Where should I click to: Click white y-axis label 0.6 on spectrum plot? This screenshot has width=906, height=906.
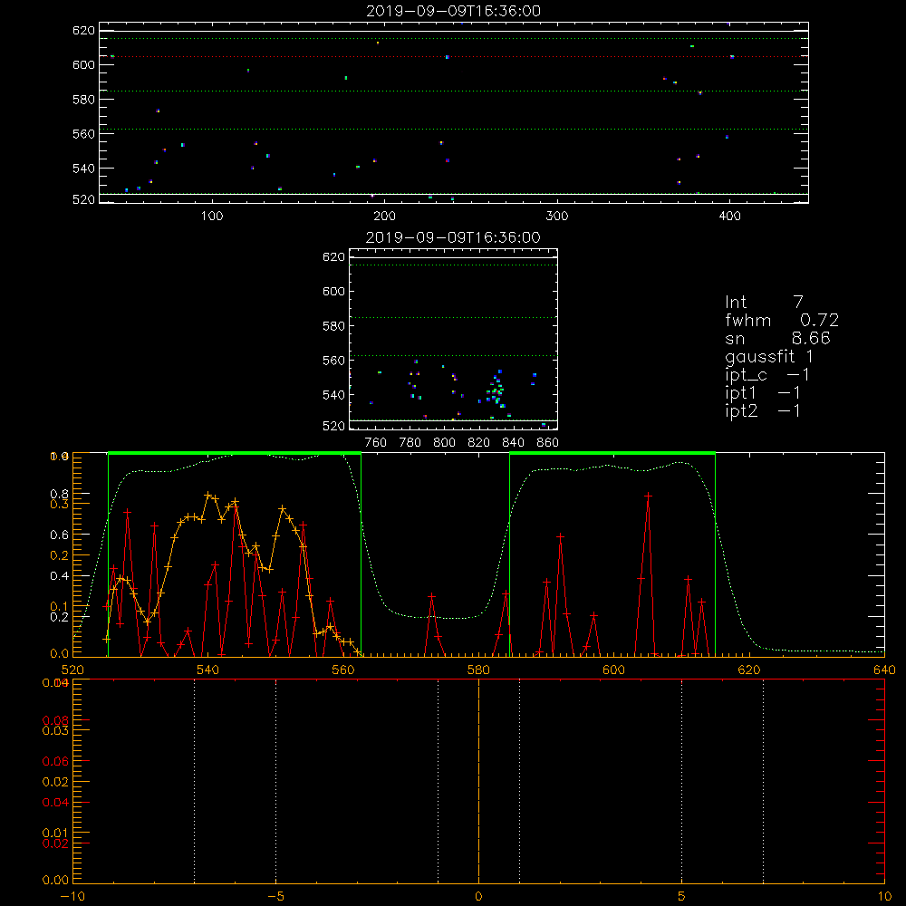coord(60,535)
